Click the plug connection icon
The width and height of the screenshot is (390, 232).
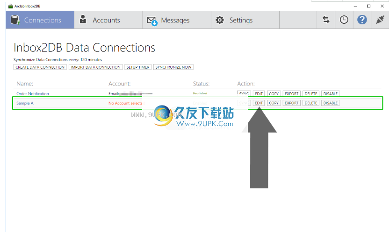point(380,20)
